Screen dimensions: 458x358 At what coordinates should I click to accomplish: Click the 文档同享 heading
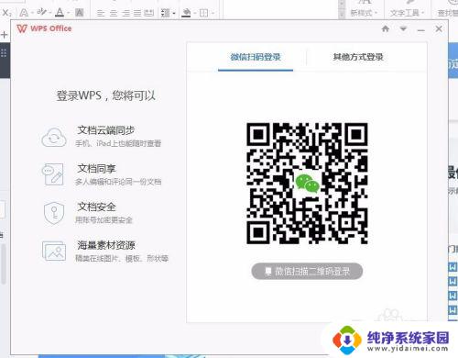(96, 168)
